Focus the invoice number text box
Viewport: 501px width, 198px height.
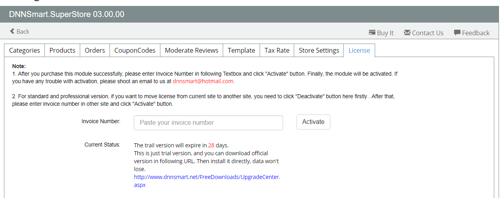pyautogui.click(x=208, y=123)
